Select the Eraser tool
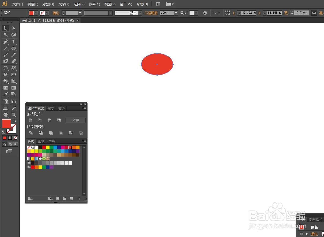Viewport: 324px width, 237px height. click(14, 61)
